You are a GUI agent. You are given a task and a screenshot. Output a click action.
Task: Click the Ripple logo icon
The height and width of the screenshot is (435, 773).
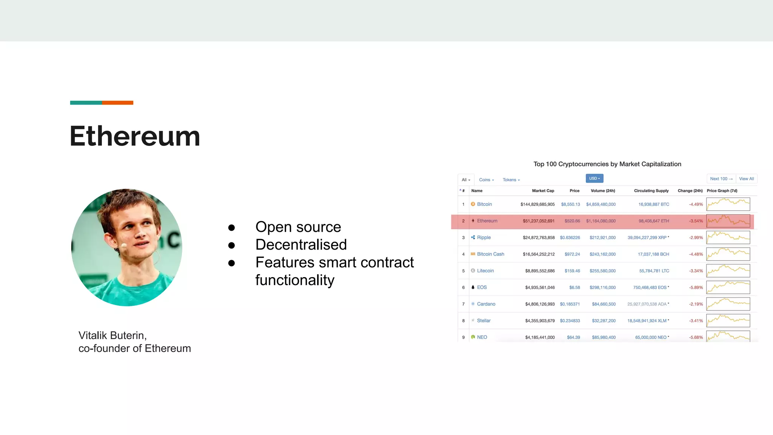[473, 238]
